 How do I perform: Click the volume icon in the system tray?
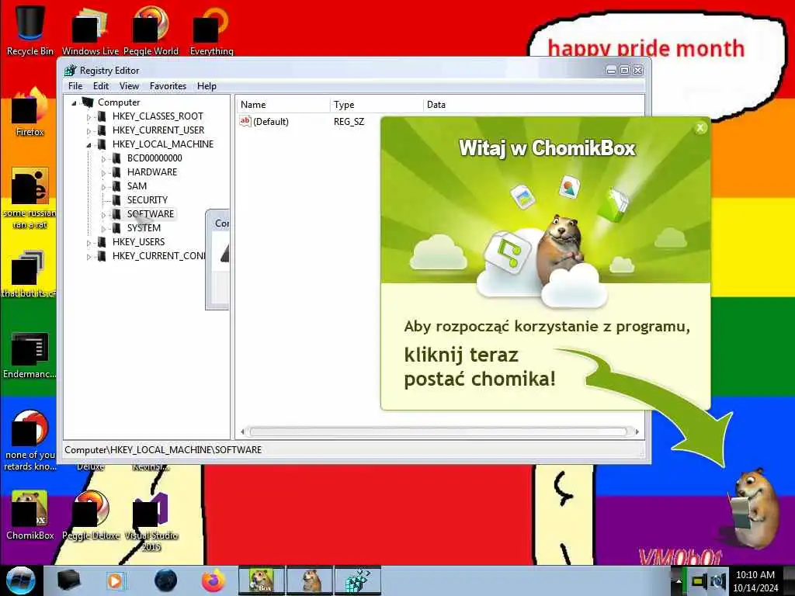pyautogui.click(x=718, y=581)
